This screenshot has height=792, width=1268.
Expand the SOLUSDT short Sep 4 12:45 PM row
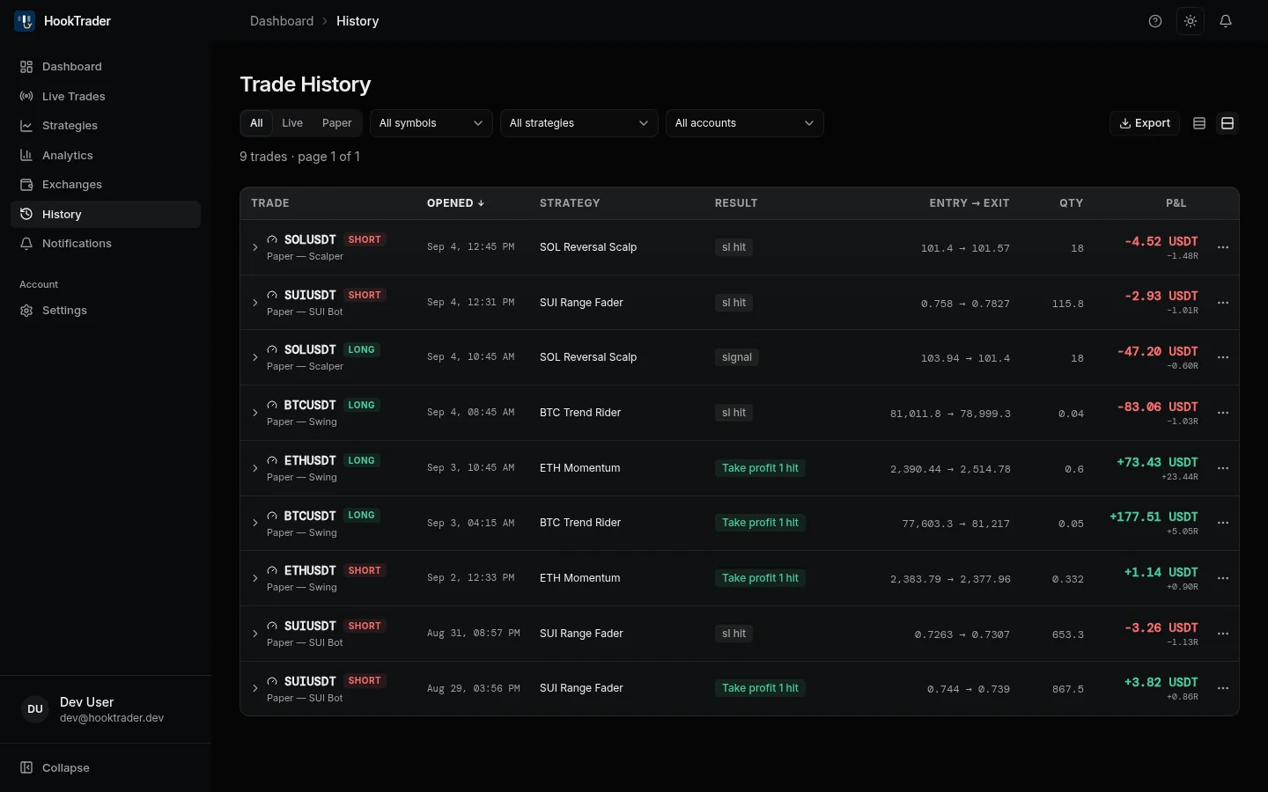click(255, 247)
